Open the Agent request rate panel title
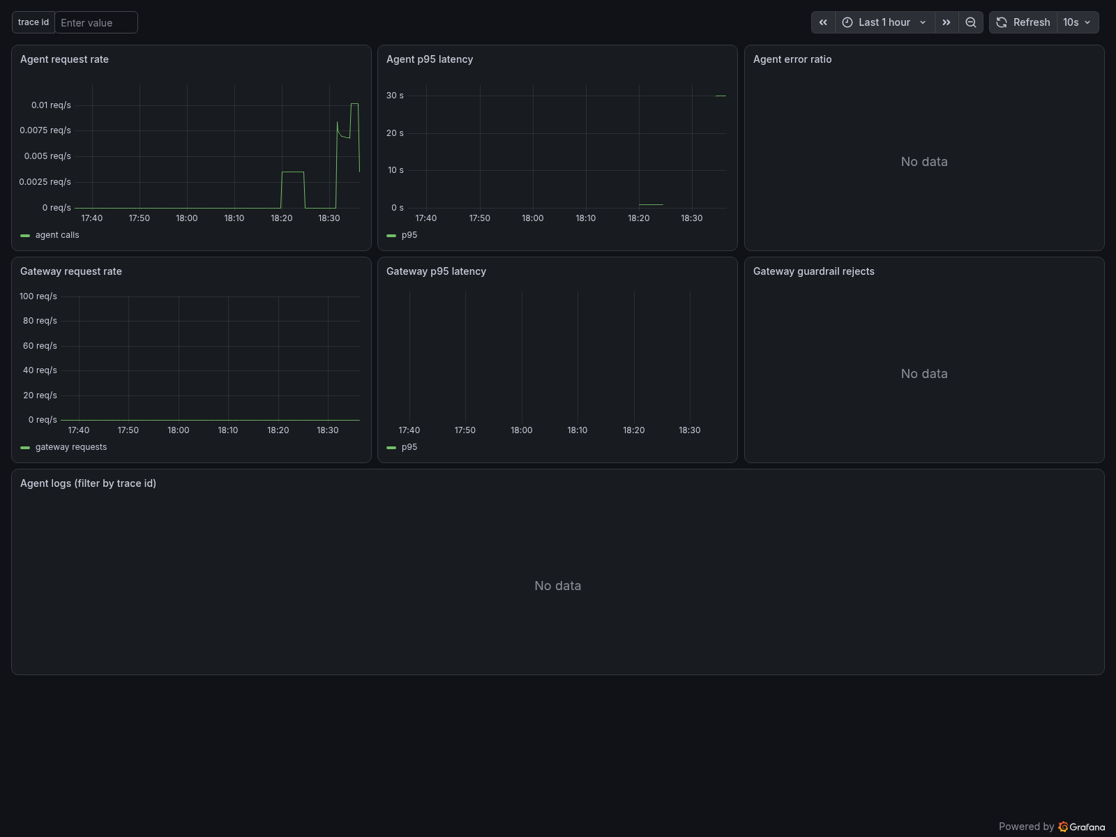This screenshot has width=1116, height=837. pyautogui.click(x=64, y=59)
